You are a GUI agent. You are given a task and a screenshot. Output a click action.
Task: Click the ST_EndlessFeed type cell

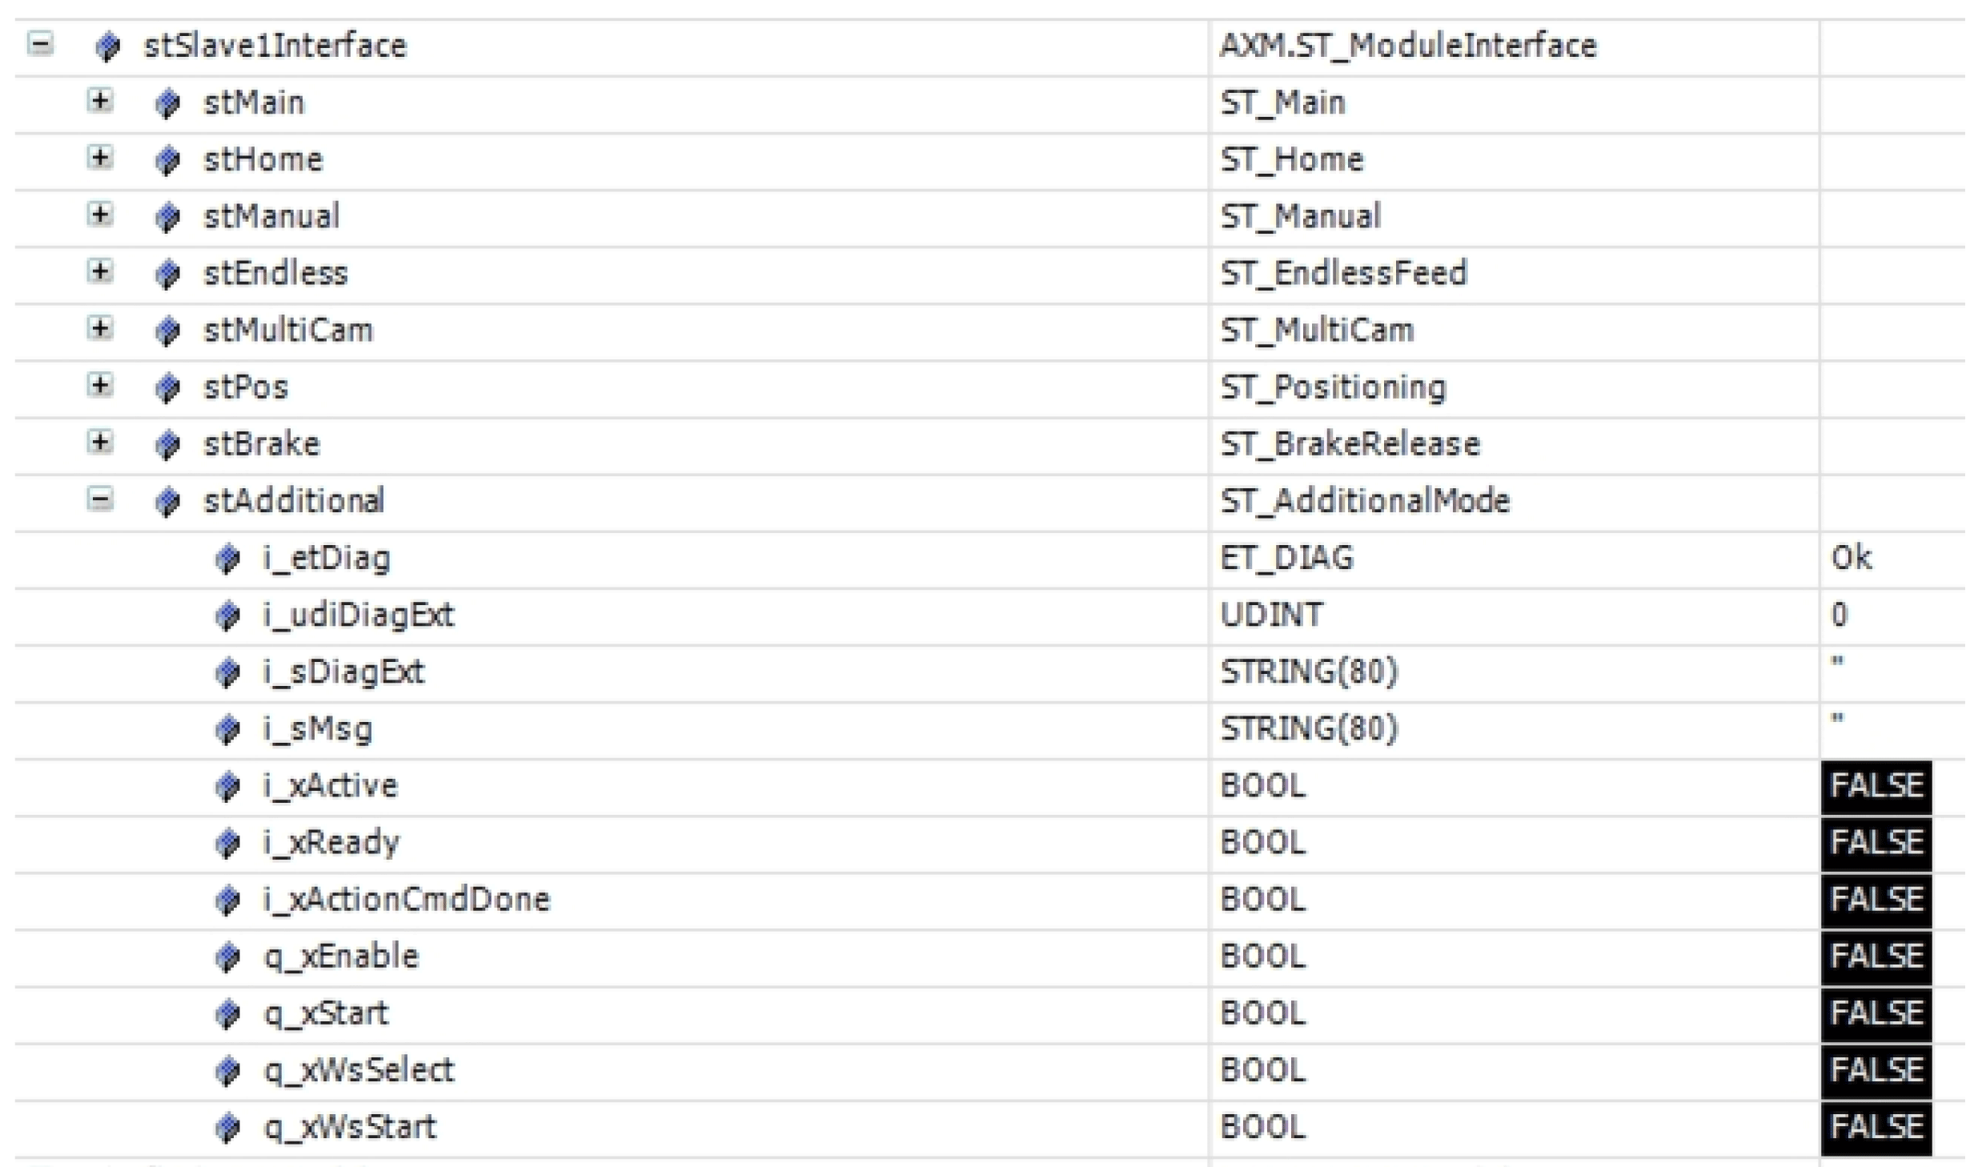click(x=1343, y=274)
